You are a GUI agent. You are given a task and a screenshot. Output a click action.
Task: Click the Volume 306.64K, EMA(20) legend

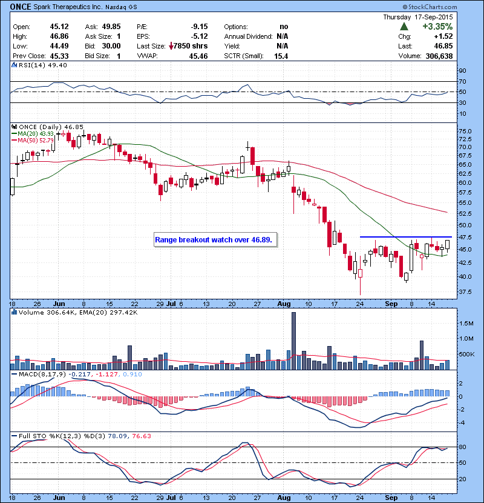click(x=78, y=312)
